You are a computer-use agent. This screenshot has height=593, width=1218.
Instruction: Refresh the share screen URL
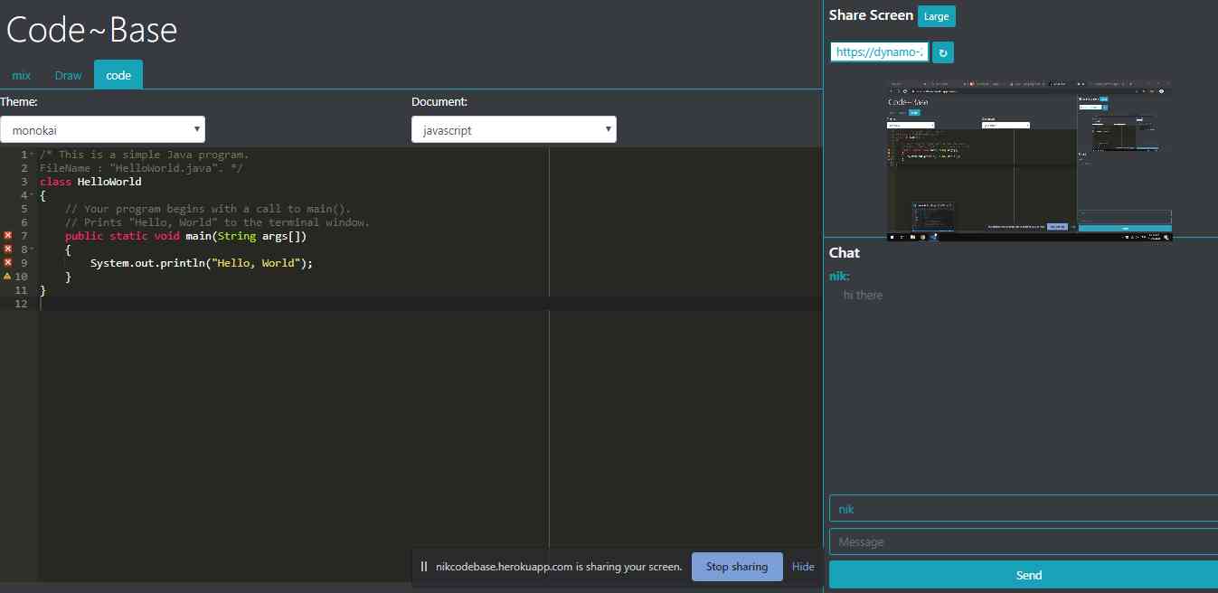tap(942, 52)
